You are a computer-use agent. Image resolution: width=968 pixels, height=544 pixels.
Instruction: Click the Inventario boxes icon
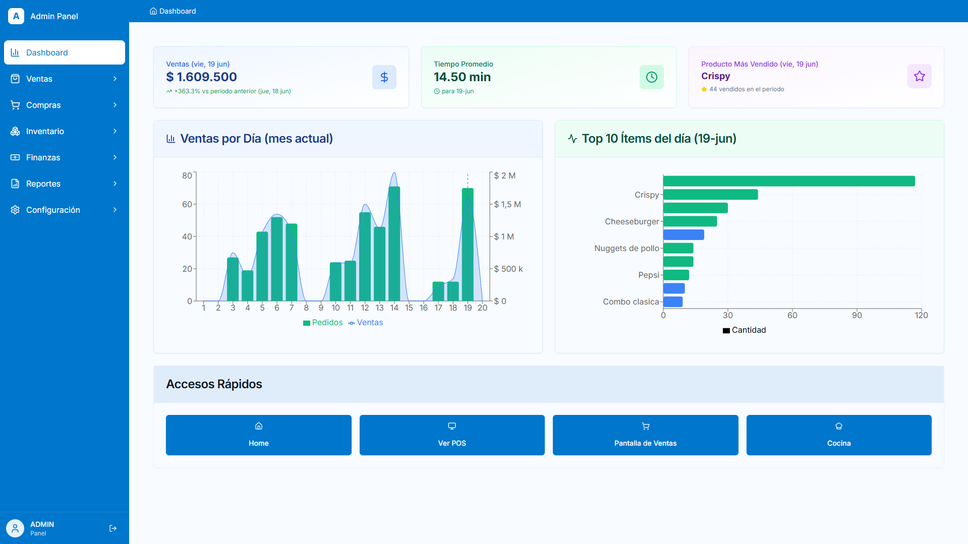pyautogui.click(x=15, y=131)
